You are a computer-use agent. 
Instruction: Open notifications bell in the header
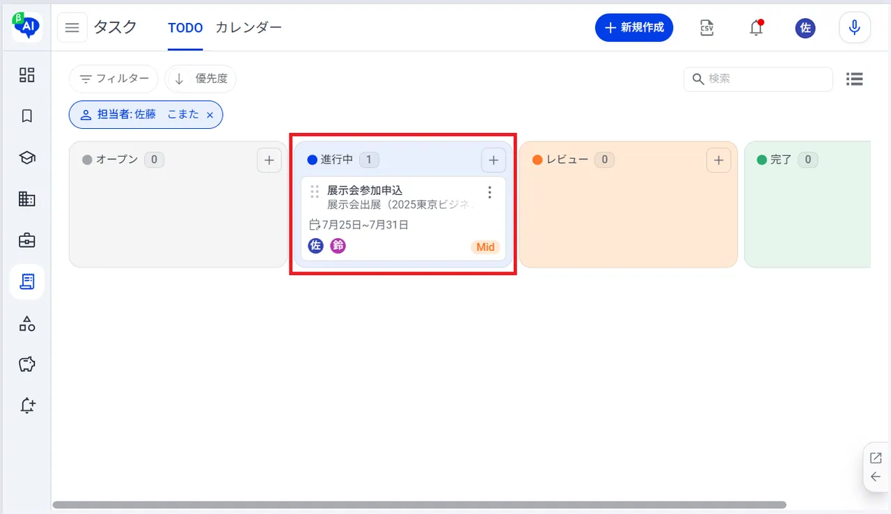[756, 28]
